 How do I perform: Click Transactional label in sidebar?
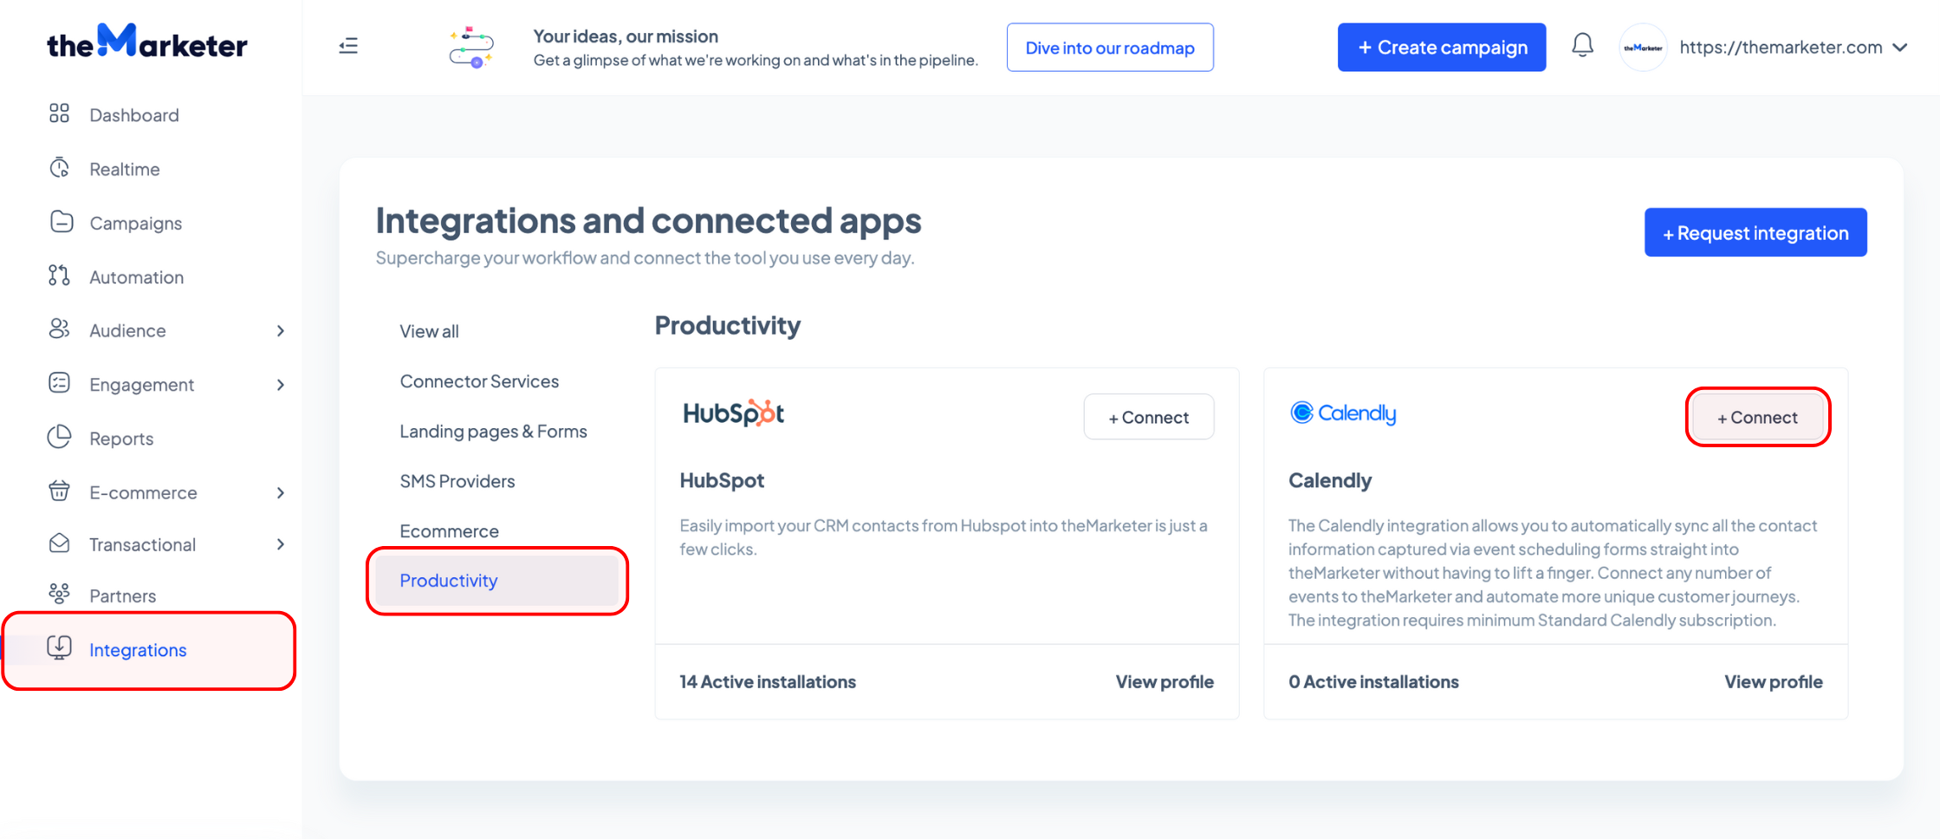143,544
